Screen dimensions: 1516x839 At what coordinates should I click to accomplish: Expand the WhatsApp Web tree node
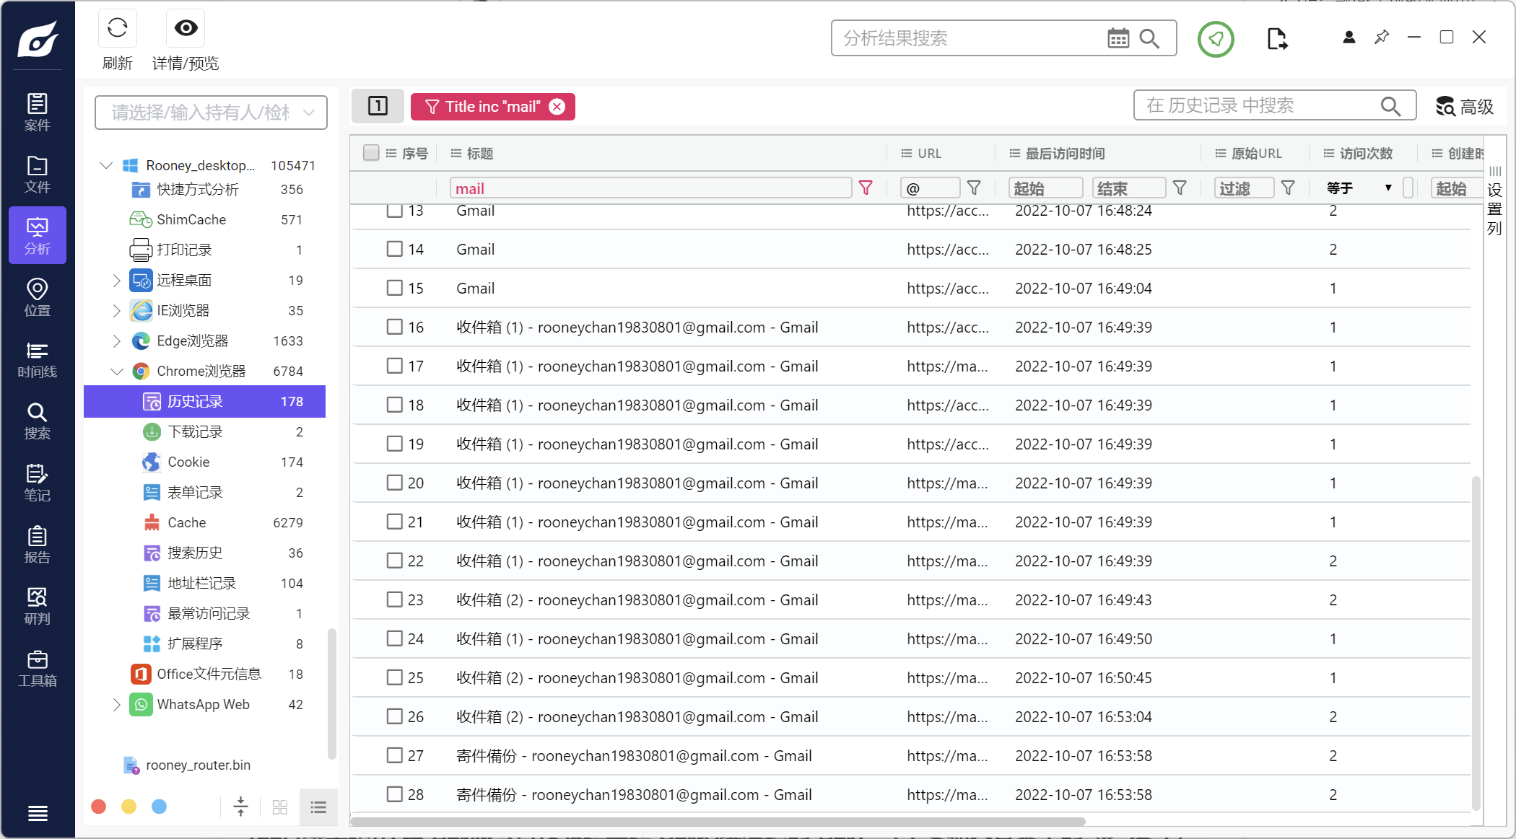pyautogui.click(x=116, y=704)
